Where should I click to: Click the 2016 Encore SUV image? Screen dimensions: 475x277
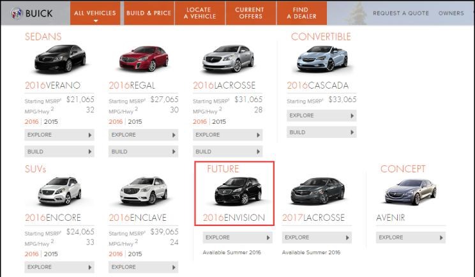[x=59, y=191]
